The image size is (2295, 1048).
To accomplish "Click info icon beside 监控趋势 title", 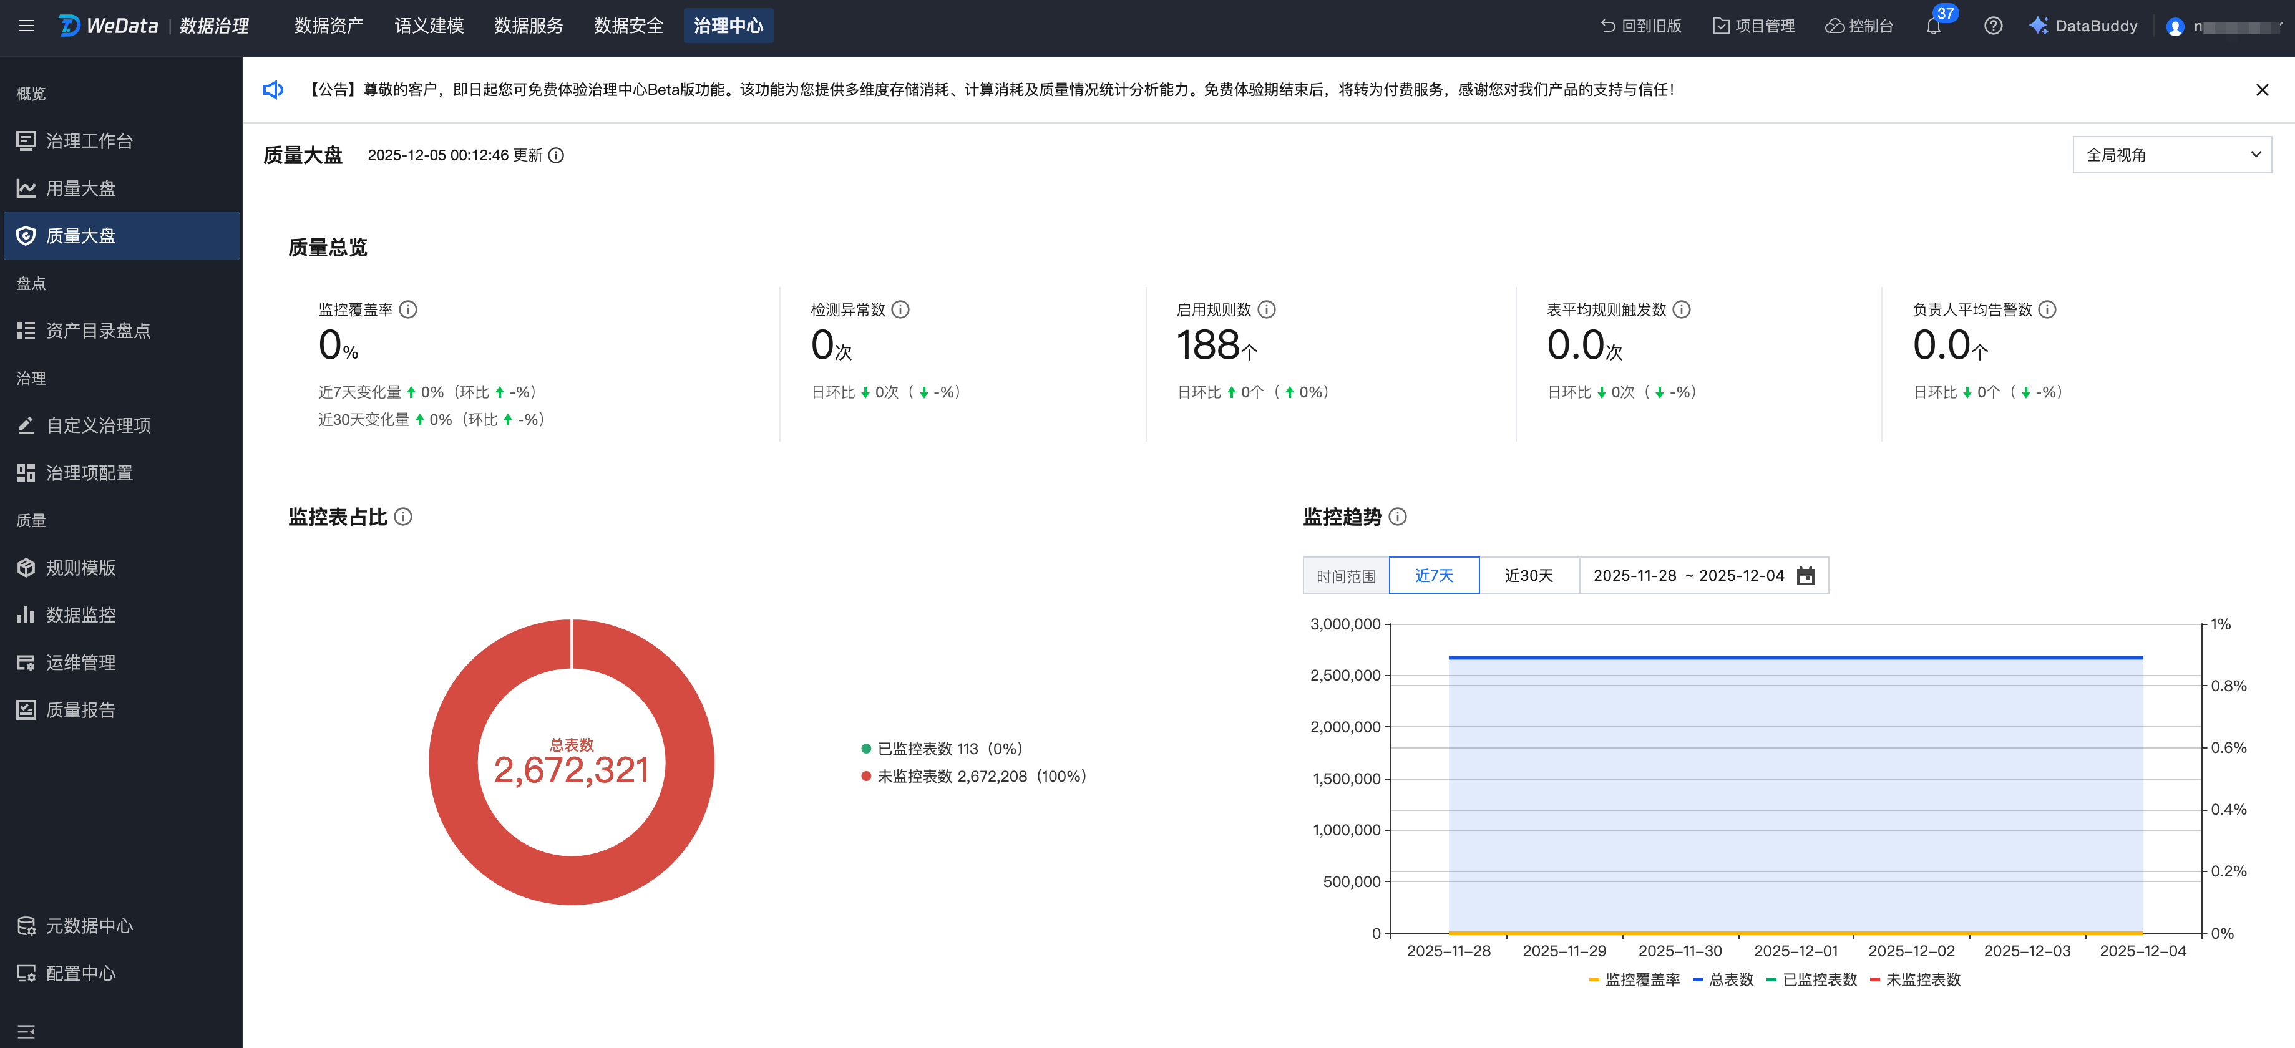I will 1398,517.
